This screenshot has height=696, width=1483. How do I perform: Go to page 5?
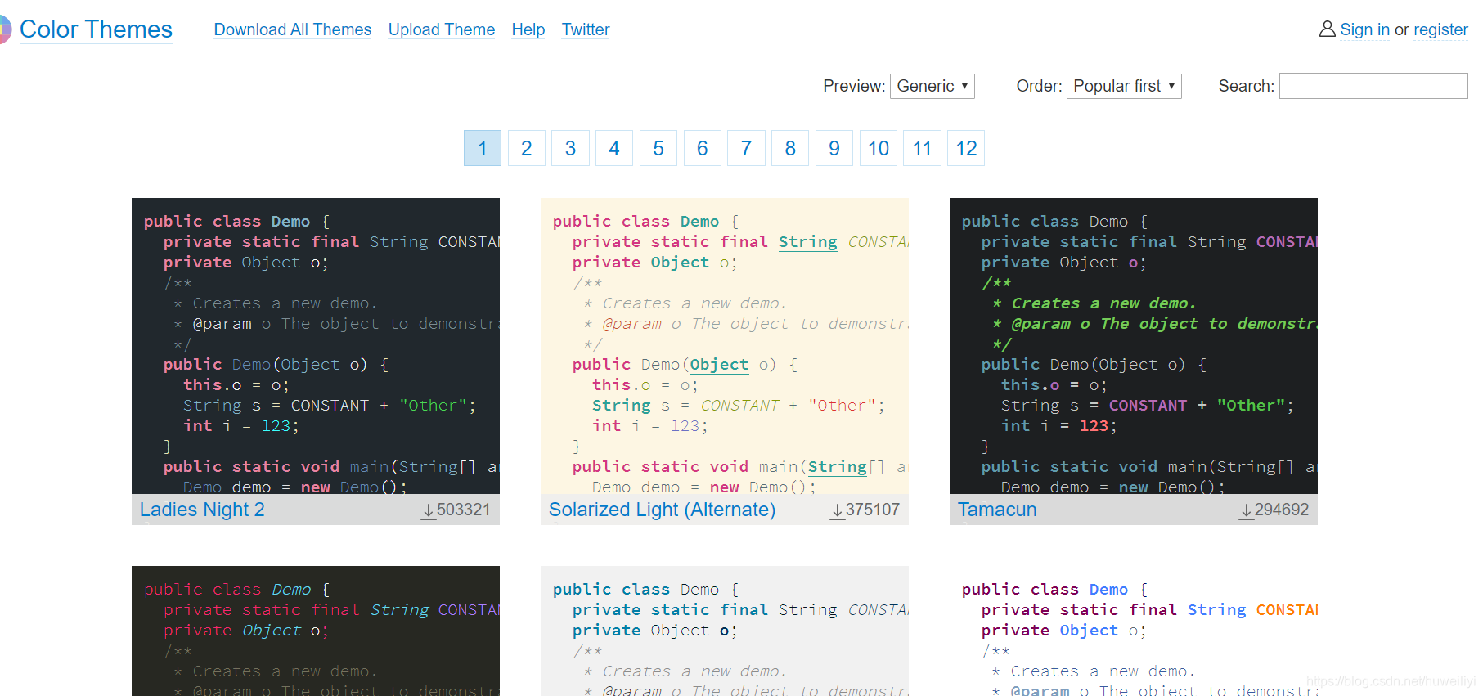[658, 148]
